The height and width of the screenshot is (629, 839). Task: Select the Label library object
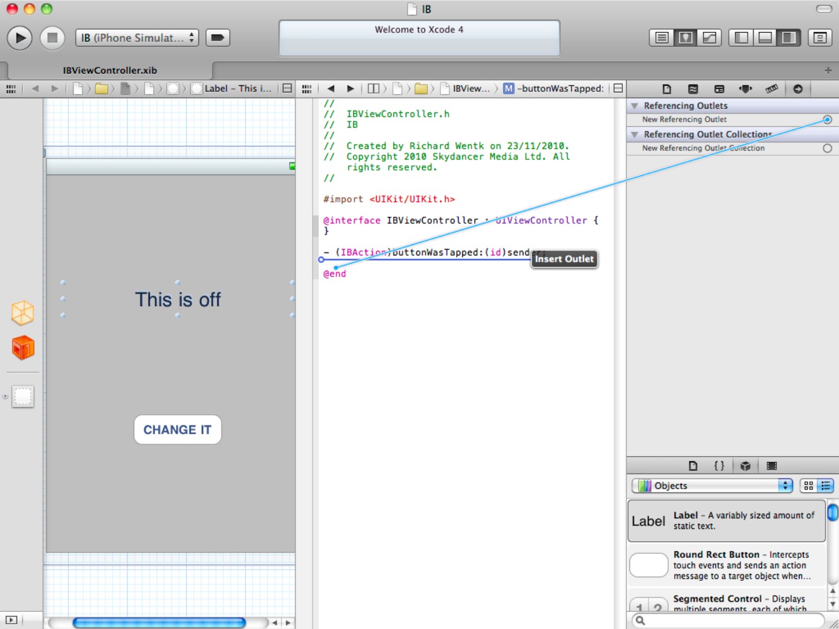pyautogui.click(x=727, y=521)
